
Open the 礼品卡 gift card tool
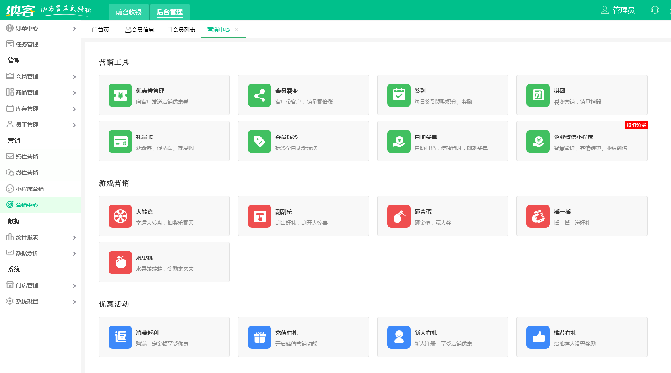pos(120,141)
